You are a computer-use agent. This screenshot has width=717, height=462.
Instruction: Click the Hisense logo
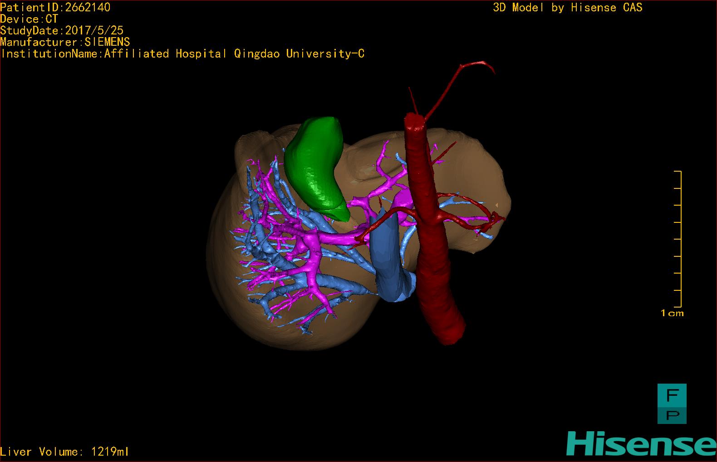641,443
